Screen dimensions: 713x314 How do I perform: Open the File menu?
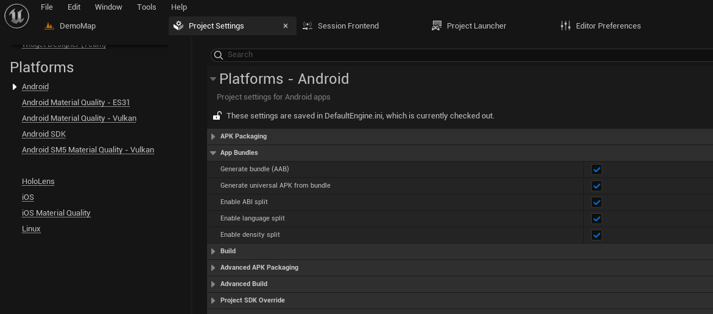tap(47, 7)
